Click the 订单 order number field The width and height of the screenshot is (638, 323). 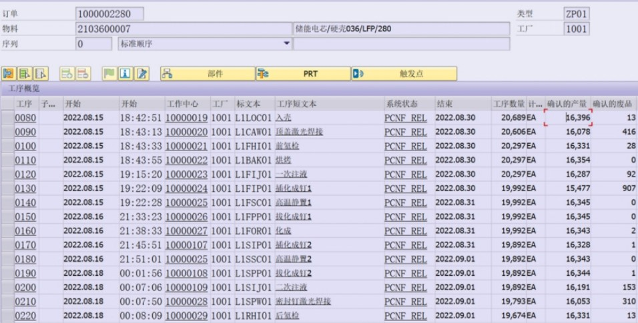[x=109, y=14]
